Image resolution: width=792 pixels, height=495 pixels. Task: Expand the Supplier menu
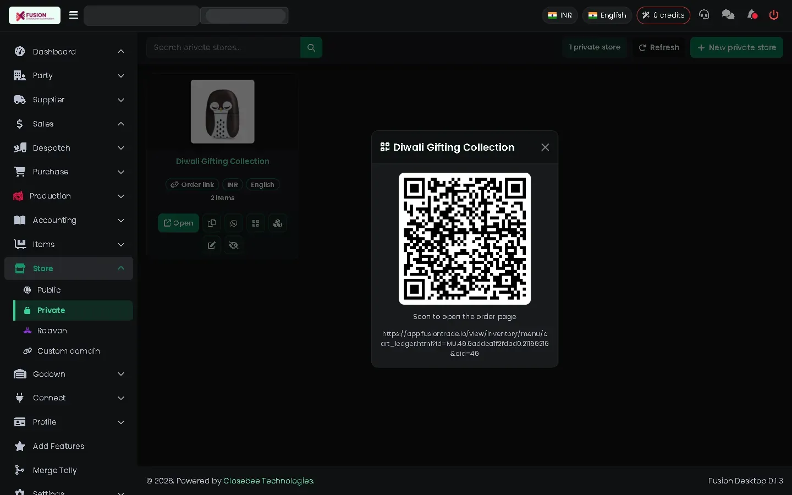[69, 100]
